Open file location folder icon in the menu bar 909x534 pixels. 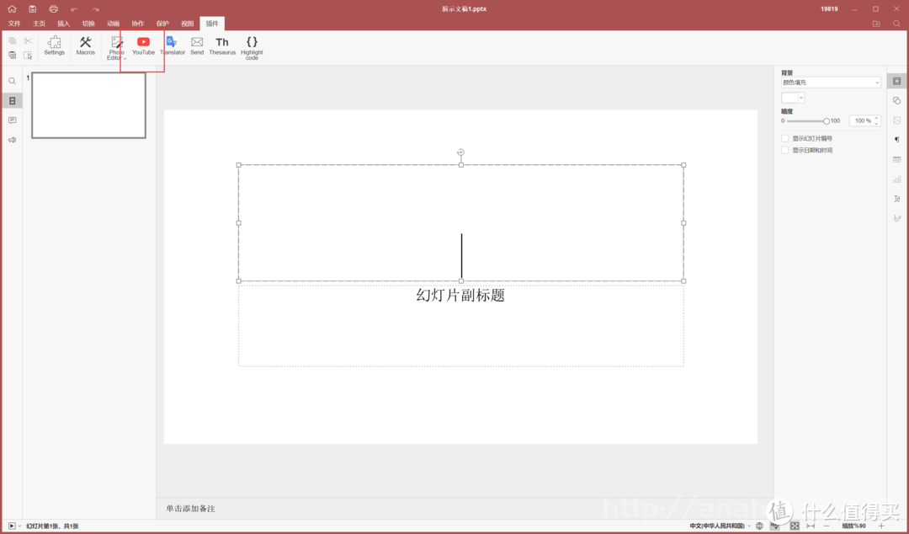(x=876, y=24)
